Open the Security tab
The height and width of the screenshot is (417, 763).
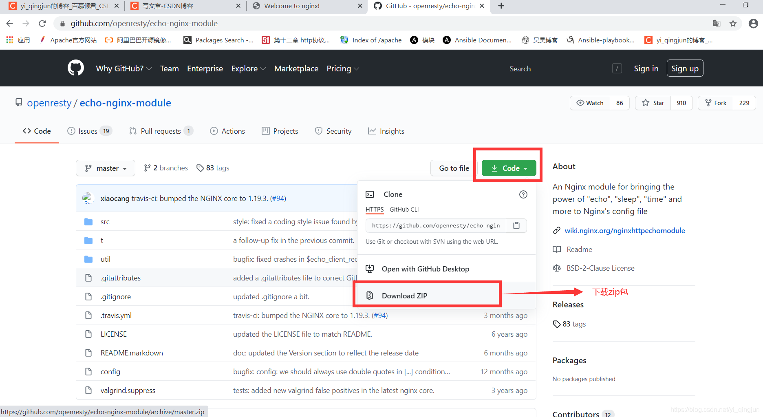coord(333,131)
